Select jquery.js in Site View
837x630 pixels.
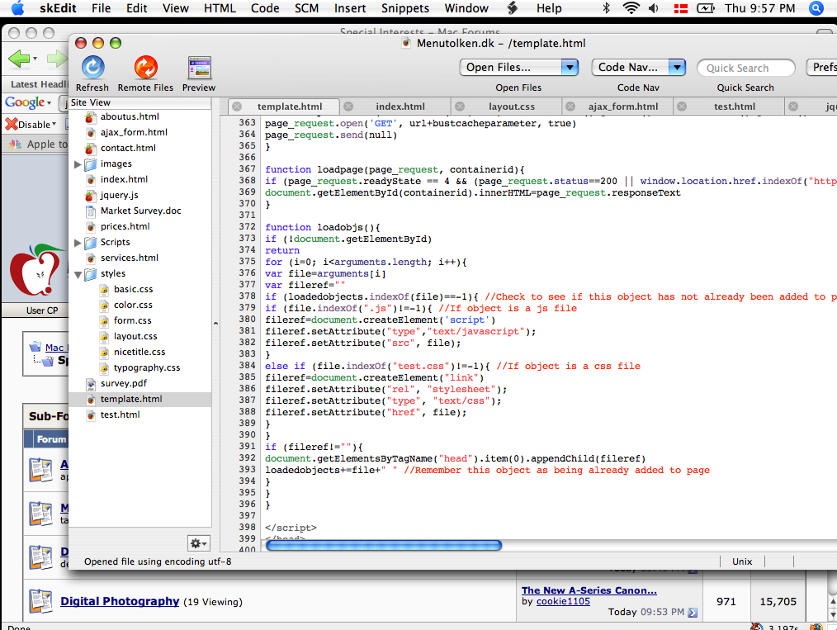[119, 195]
